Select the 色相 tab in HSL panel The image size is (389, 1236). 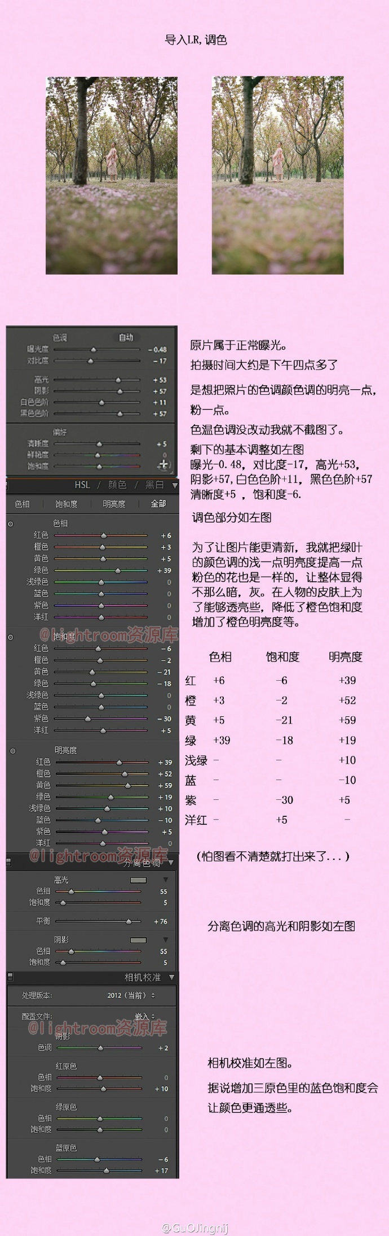[22, 504]
